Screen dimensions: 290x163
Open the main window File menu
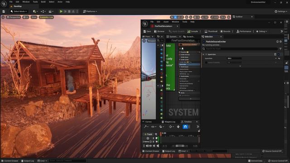coord(11,2)
